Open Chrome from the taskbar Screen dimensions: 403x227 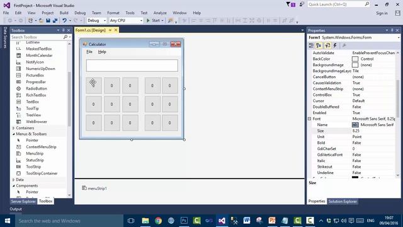tap(158, 221)
